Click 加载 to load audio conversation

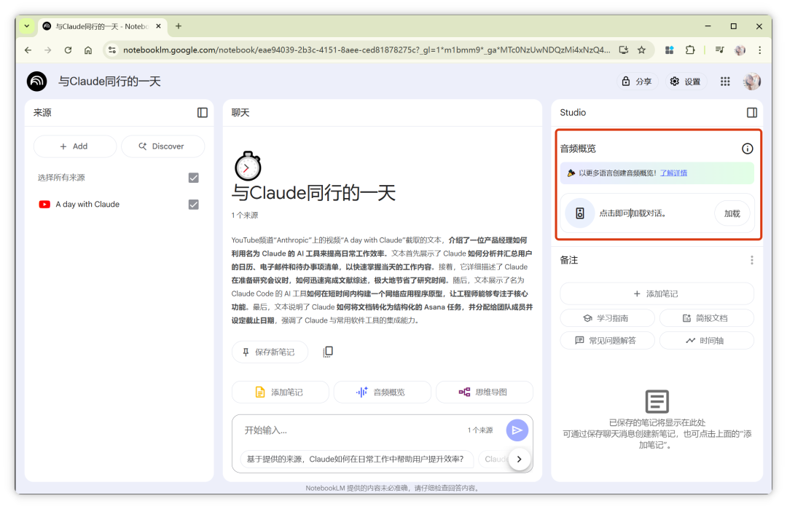pos(732,213)
